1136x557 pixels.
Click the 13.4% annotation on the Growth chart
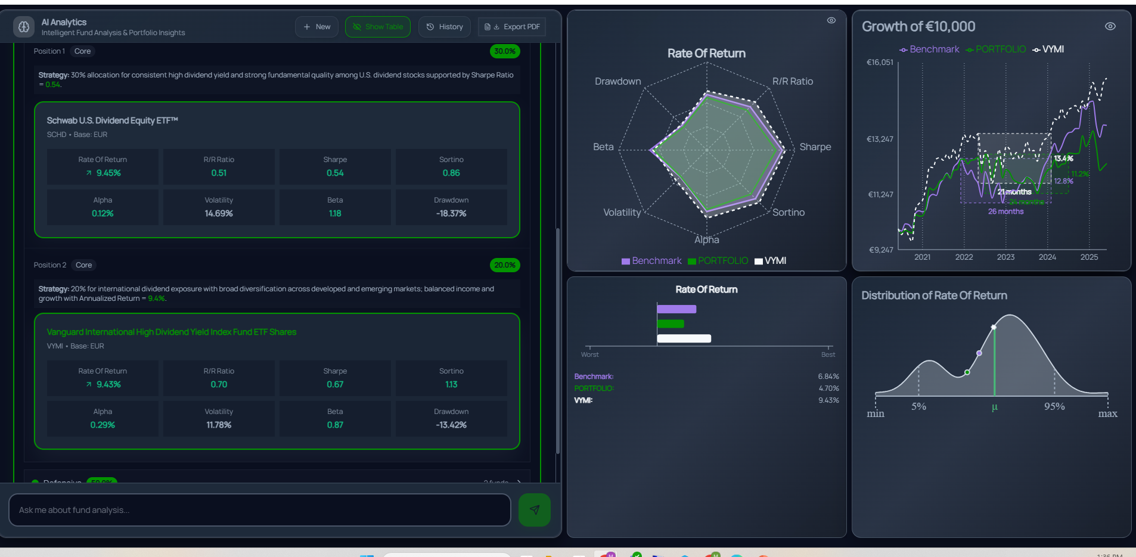(1063, 158)
